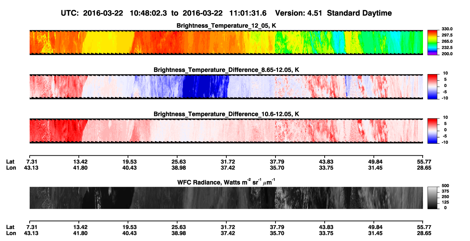Image resolution: width=470 pixels, height=241 pixels.
Task: Click upper axis latitude value 13.42
Action: pos(80,161)
